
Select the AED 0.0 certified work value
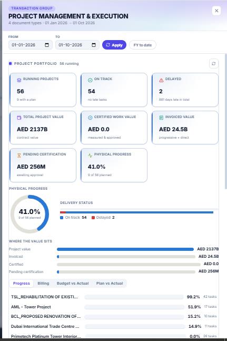tap(98, 129)
